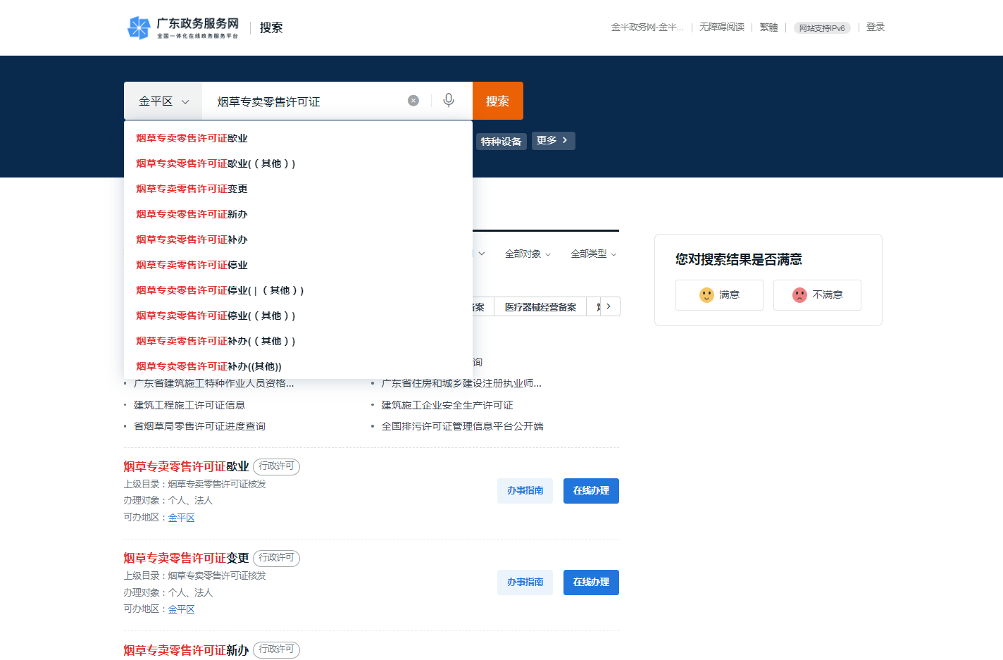
Task: Rate the search results as 不满意
Action: coord(817,295)
